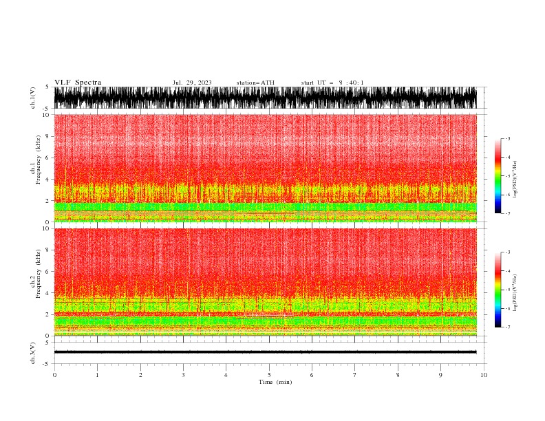
Task: Click time axis tick label '9'
Action: click(x=440, y=375)
